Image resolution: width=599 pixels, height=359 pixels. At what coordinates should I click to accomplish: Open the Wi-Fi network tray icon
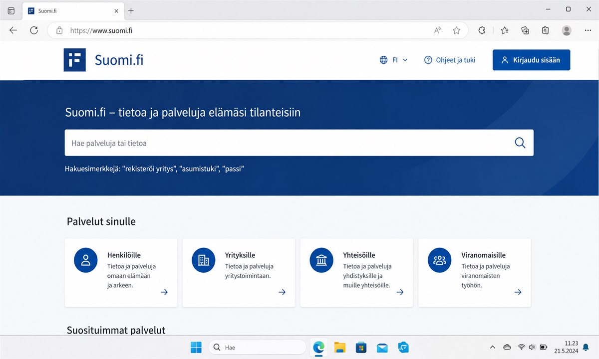[x=522, y=347]
